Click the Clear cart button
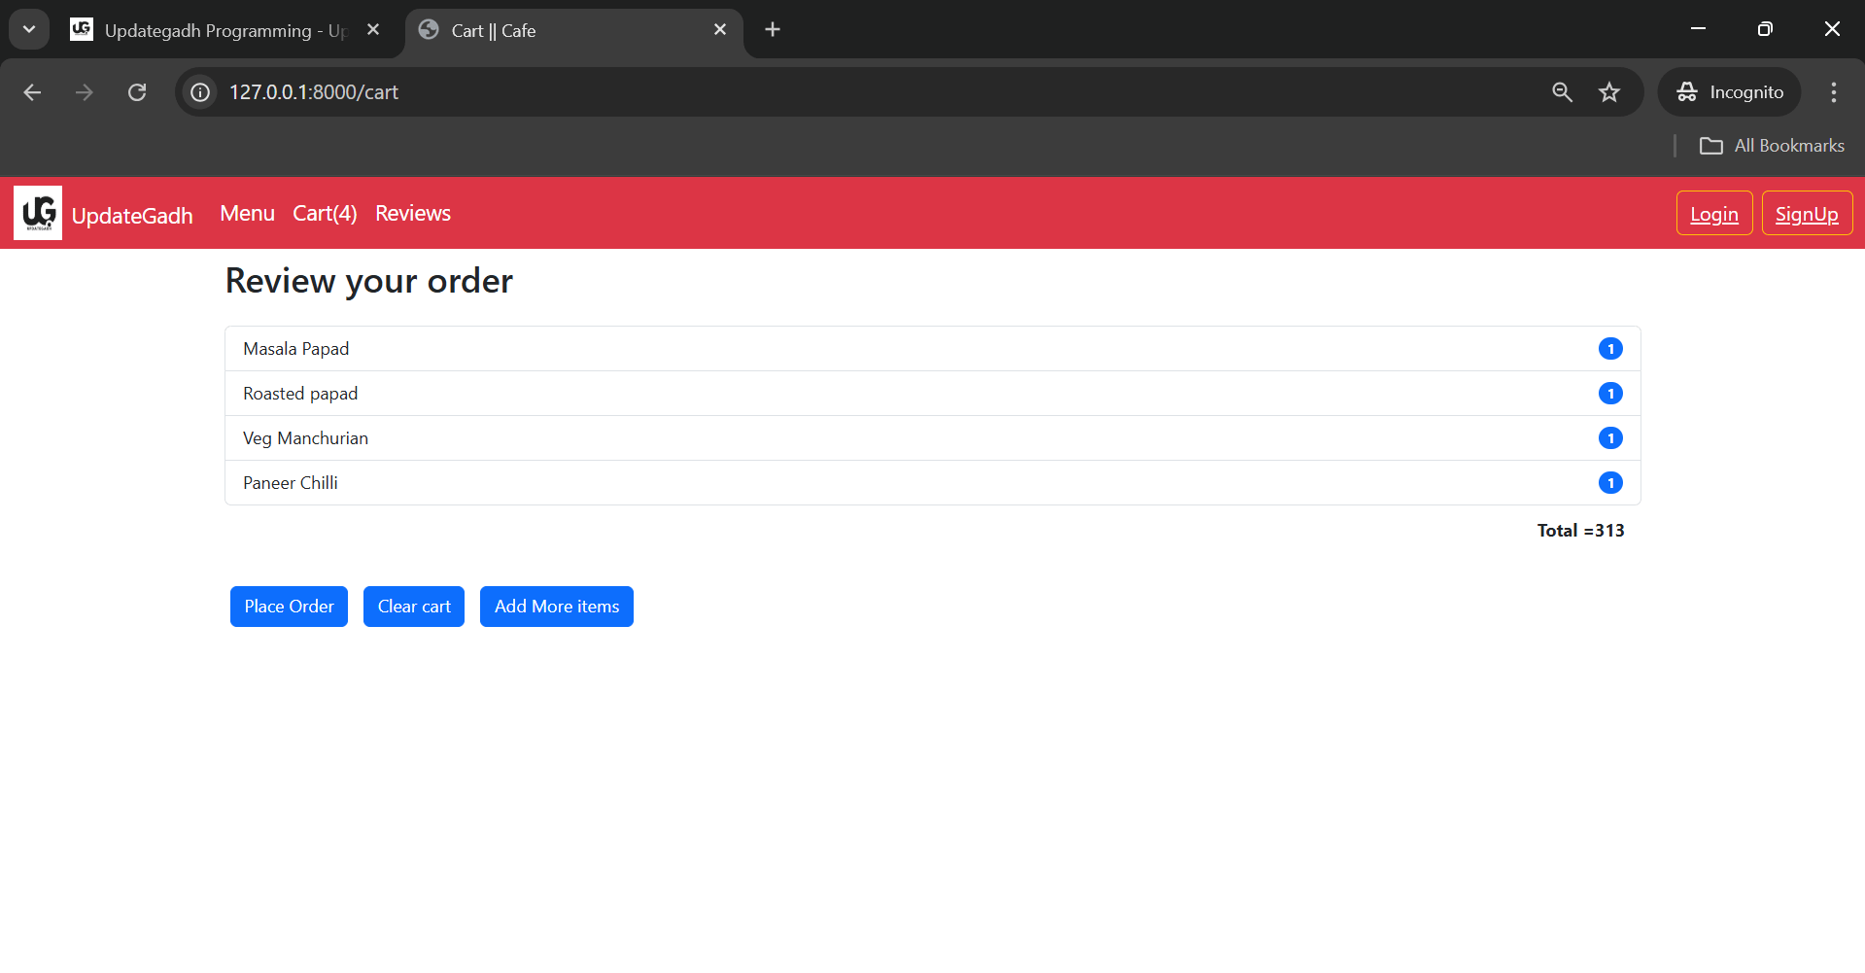 pyautogui.click(x=413, y=606)
